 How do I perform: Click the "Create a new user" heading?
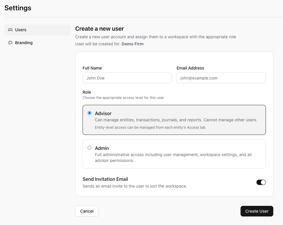(x=99, y=29)
